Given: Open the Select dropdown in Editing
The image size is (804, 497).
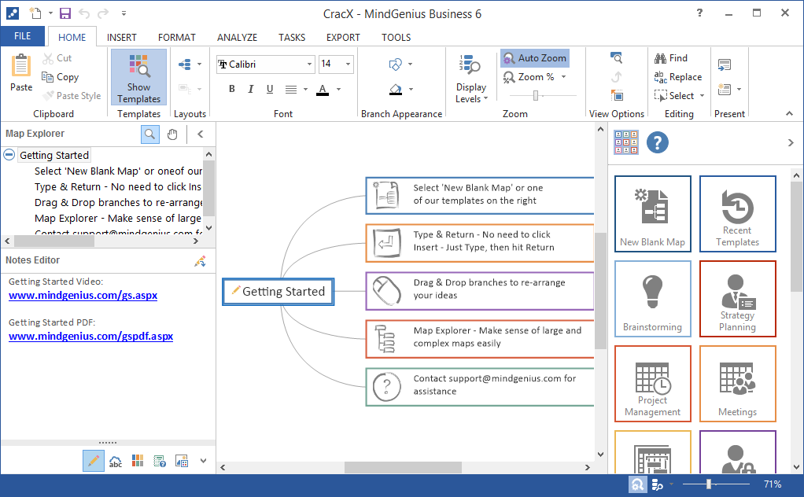Looking at the screenshot, I should pos(702,96).
